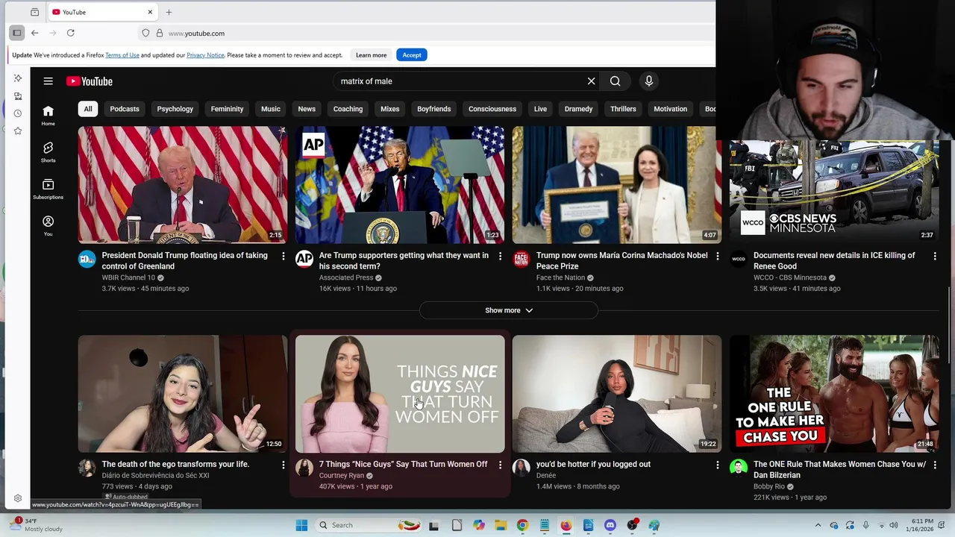Open the YouTube guide hamburger menu
This screenshot has width=955, height=537.
(48, 81)
